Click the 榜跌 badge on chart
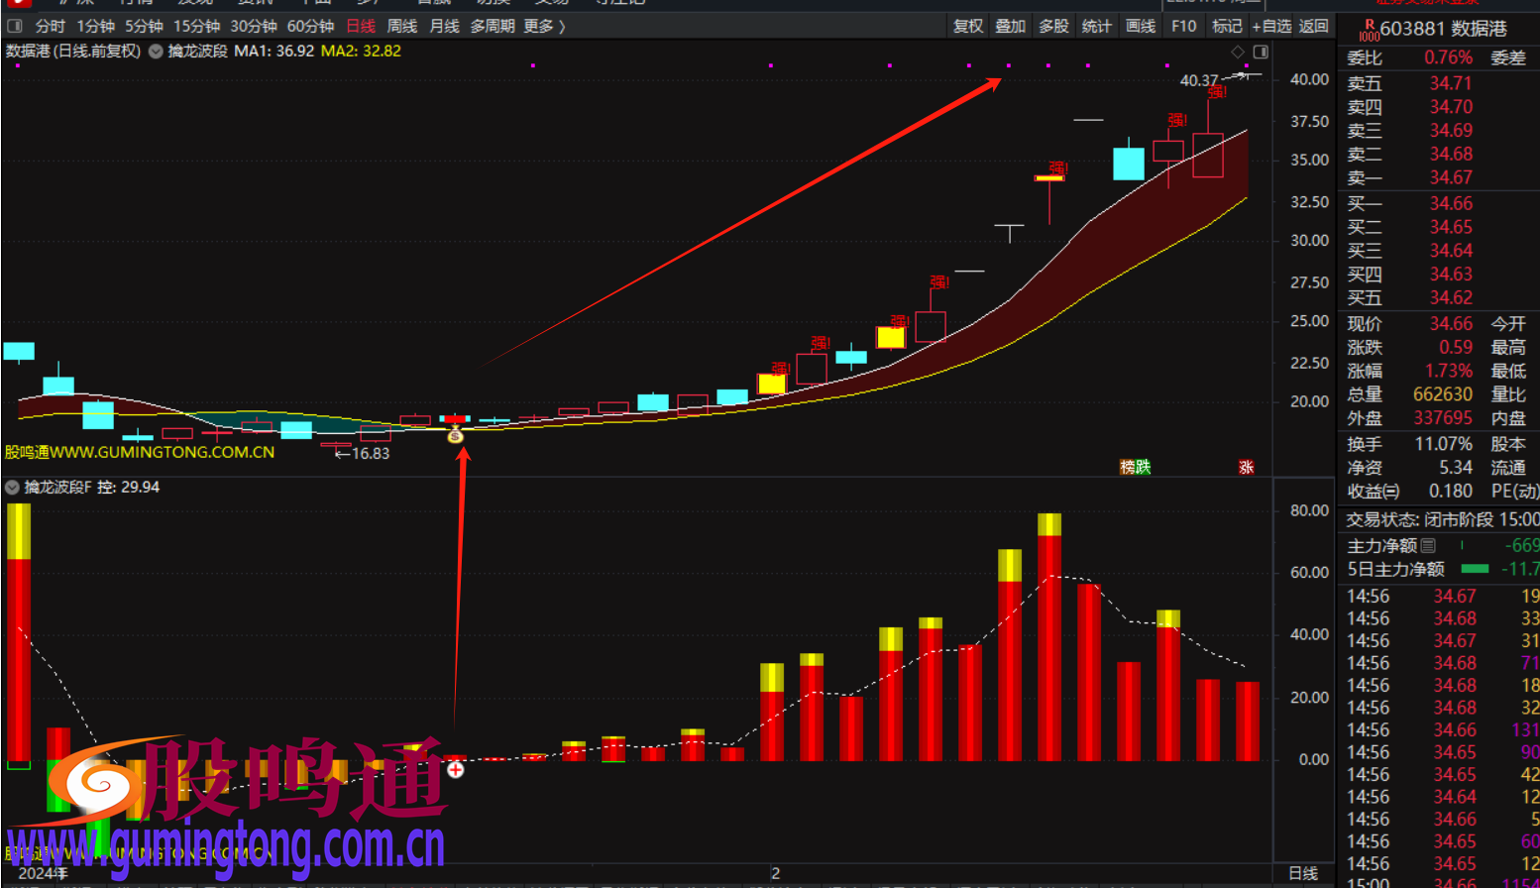 click(x=1135, y=467)
